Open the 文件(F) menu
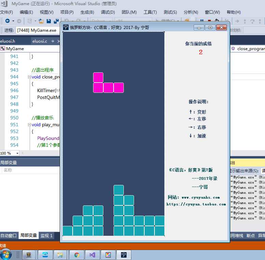Viewport: 265px width, 260px height. coord(6,12)
